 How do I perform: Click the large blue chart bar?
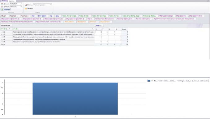[x=75, y=99]
